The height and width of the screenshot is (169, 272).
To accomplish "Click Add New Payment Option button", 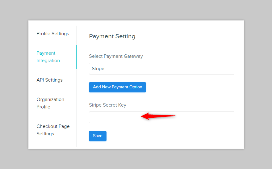I will point(117,87).
